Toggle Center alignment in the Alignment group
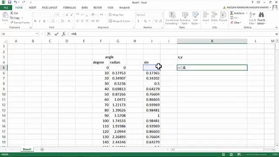The width and height of the screenshot is (279, 157). pos(82,21)
